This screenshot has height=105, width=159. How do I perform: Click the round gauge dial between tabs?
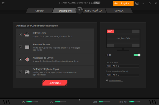tap(79, 10)
